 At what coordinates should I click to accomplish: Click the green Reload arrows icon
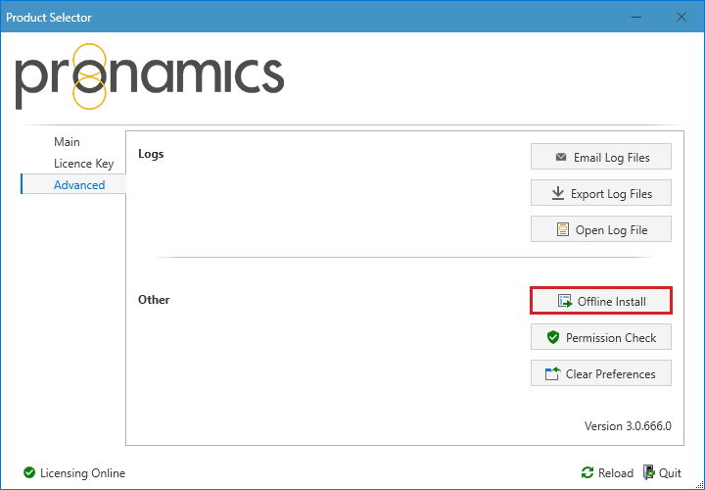tap(587, 472)
